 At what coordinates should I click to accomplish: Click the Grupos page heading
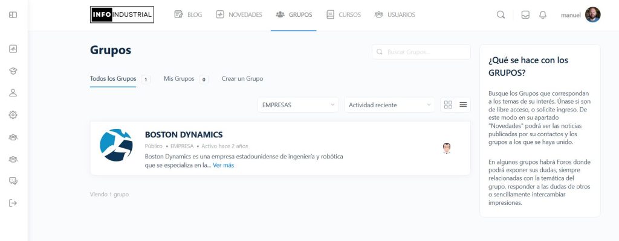pos(111,51)
